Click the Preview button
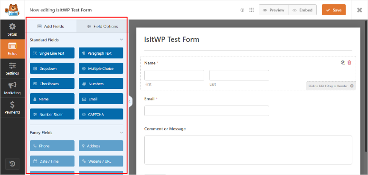 (274, 10)
